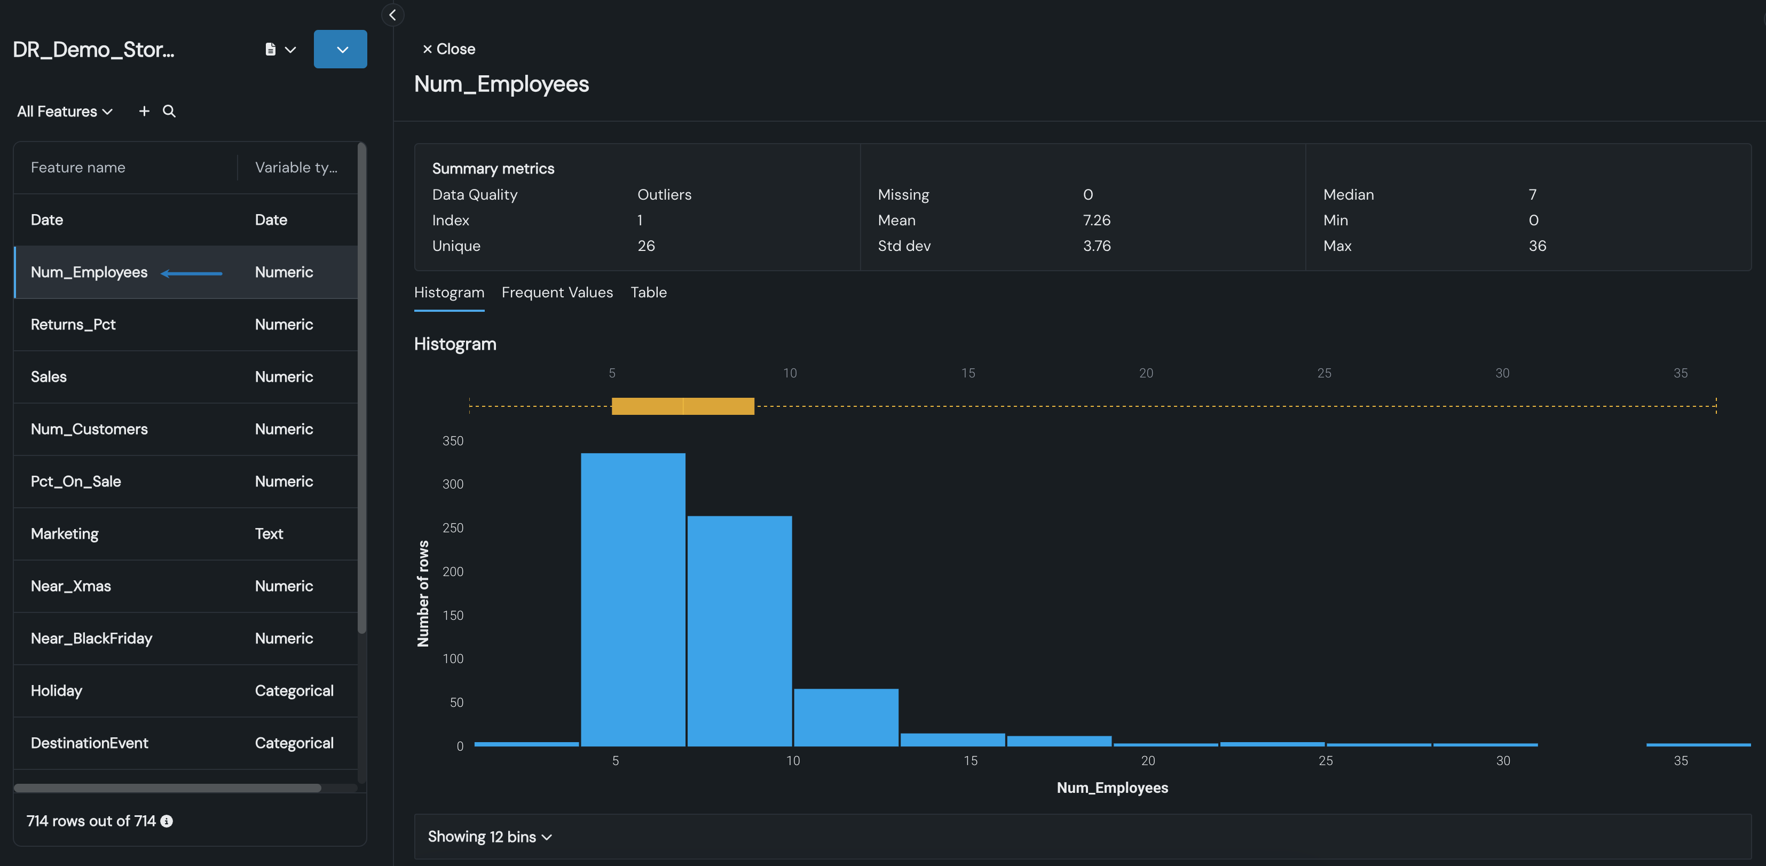Click the horizontal scrollbar under feature list
The width and height of the screenshot is (1766, 866).
(x=167, y=788)
